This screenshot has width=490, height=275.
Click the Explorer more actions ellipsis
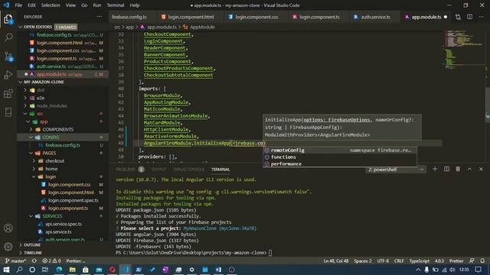pos(100,17)
